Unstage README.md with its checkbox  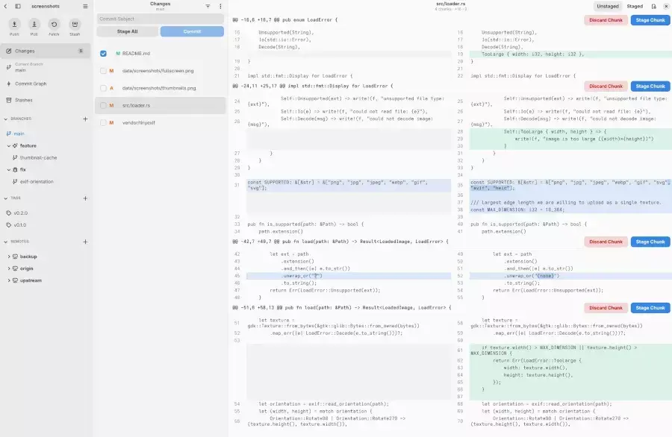103,54
